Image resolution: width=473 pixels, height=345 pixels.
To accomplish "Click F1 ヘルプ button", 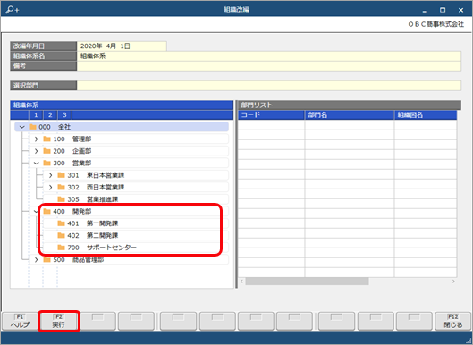I will [x=20, y=321].
